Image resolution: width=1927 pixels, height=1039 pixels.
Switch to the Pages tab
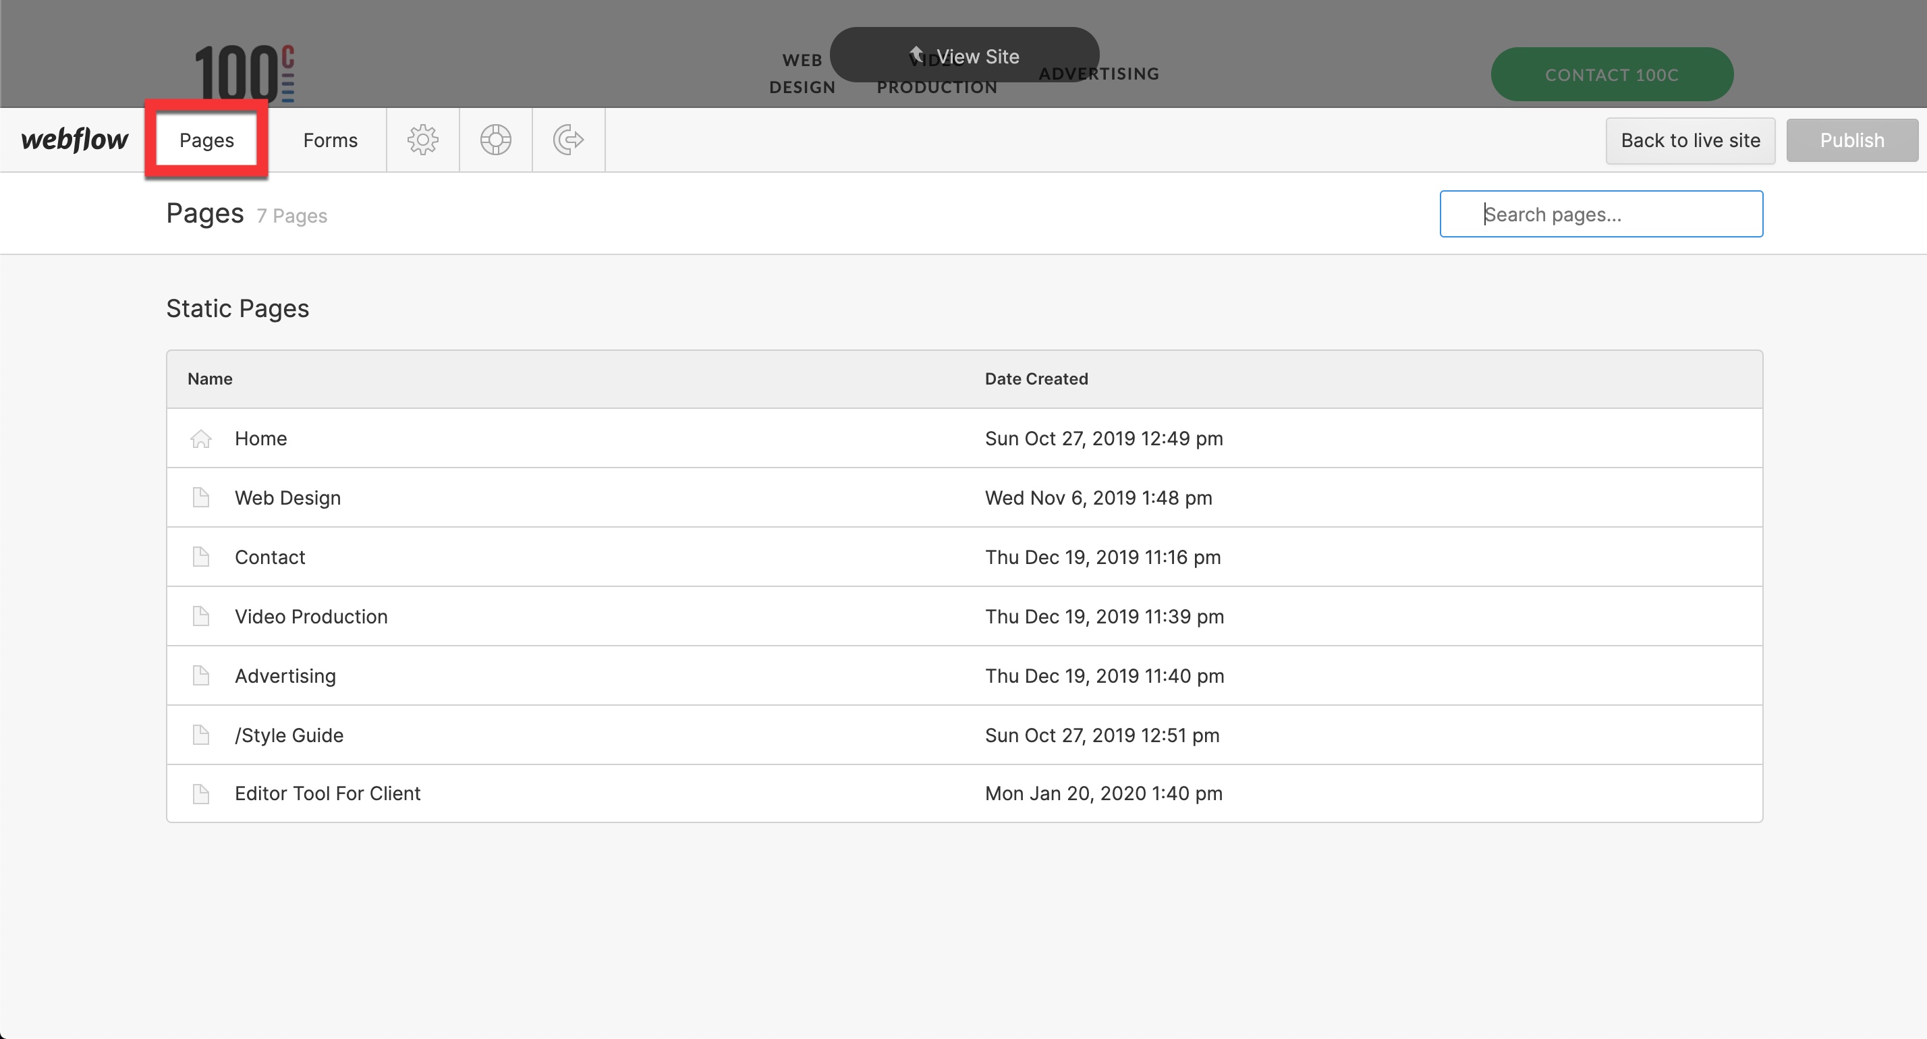tap(206, 140)
